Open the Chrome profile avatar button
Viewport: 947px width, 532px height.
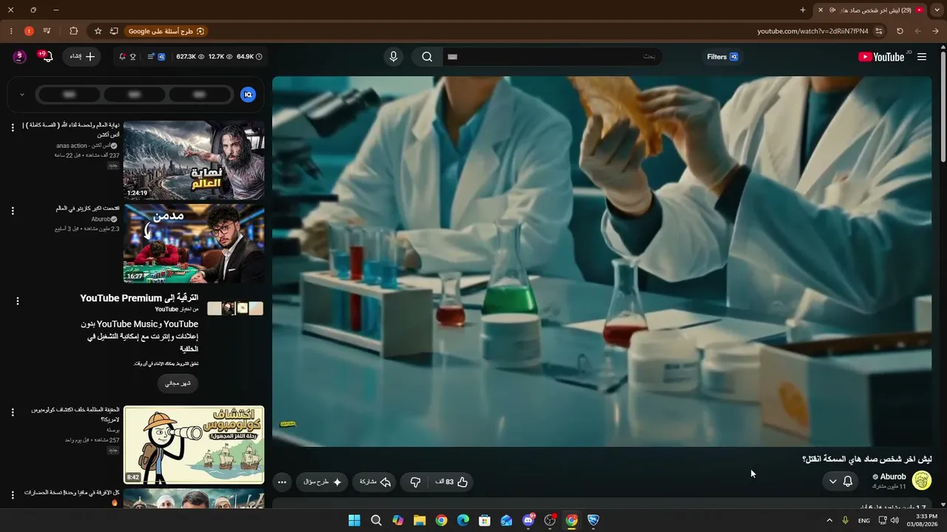29,31
